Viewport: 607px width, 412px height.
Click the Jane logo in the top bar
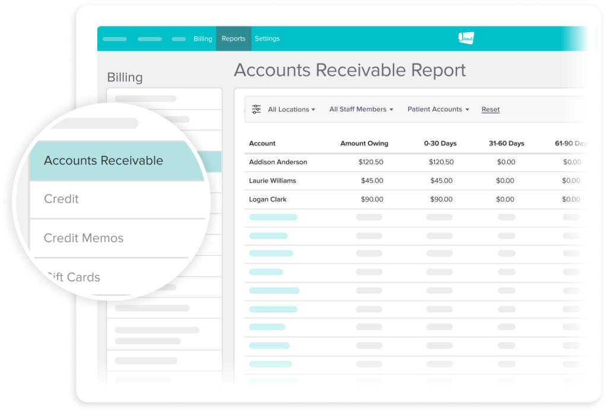point(466,38)
